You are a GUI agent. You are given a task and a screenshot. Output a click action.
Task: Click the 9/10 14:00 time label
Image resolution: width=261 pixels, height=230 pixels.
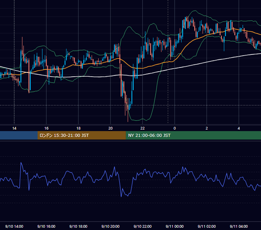click(14, 226)
